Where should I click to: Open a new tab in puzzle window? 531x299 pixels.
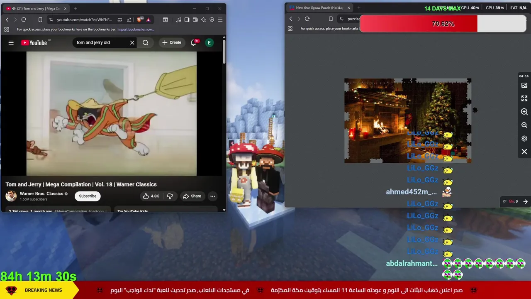coord(359,7)
